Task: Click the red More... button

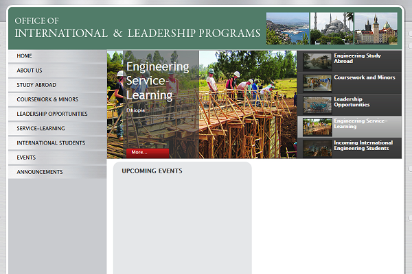Action: tap(148, 153)
